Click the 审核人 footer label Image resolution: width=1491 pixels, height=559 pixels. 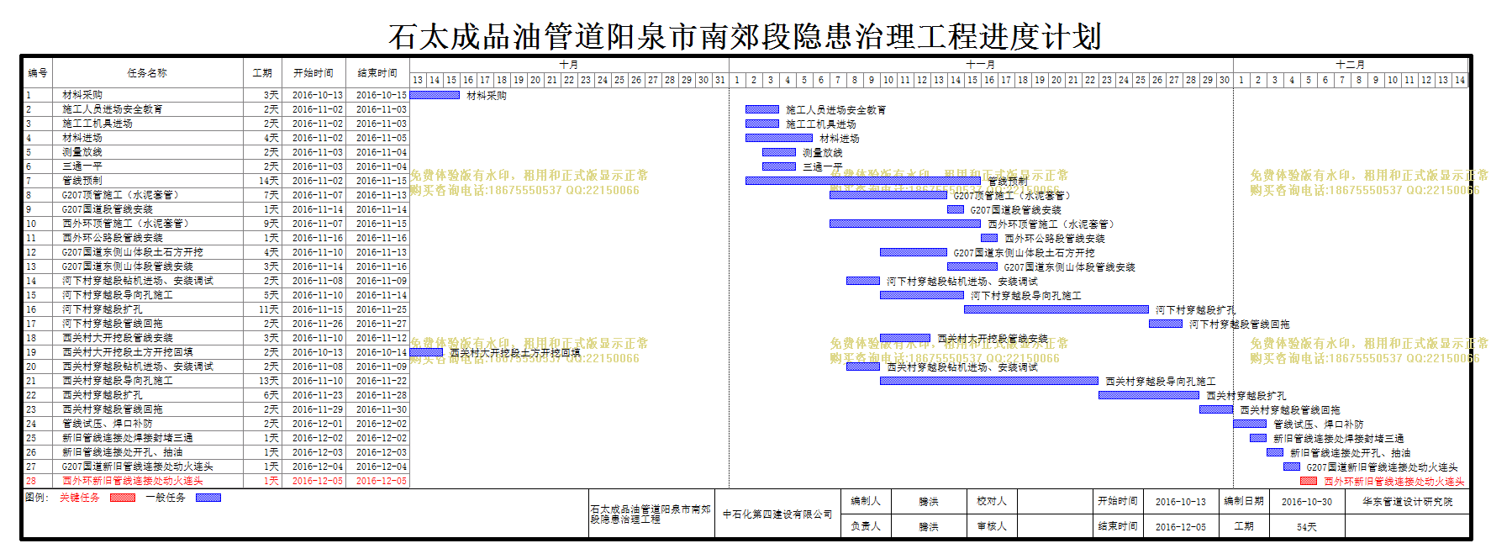[x=992, y=526]
